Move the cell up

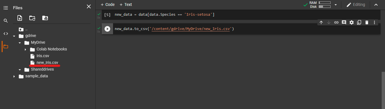click(x=321, y=22)
